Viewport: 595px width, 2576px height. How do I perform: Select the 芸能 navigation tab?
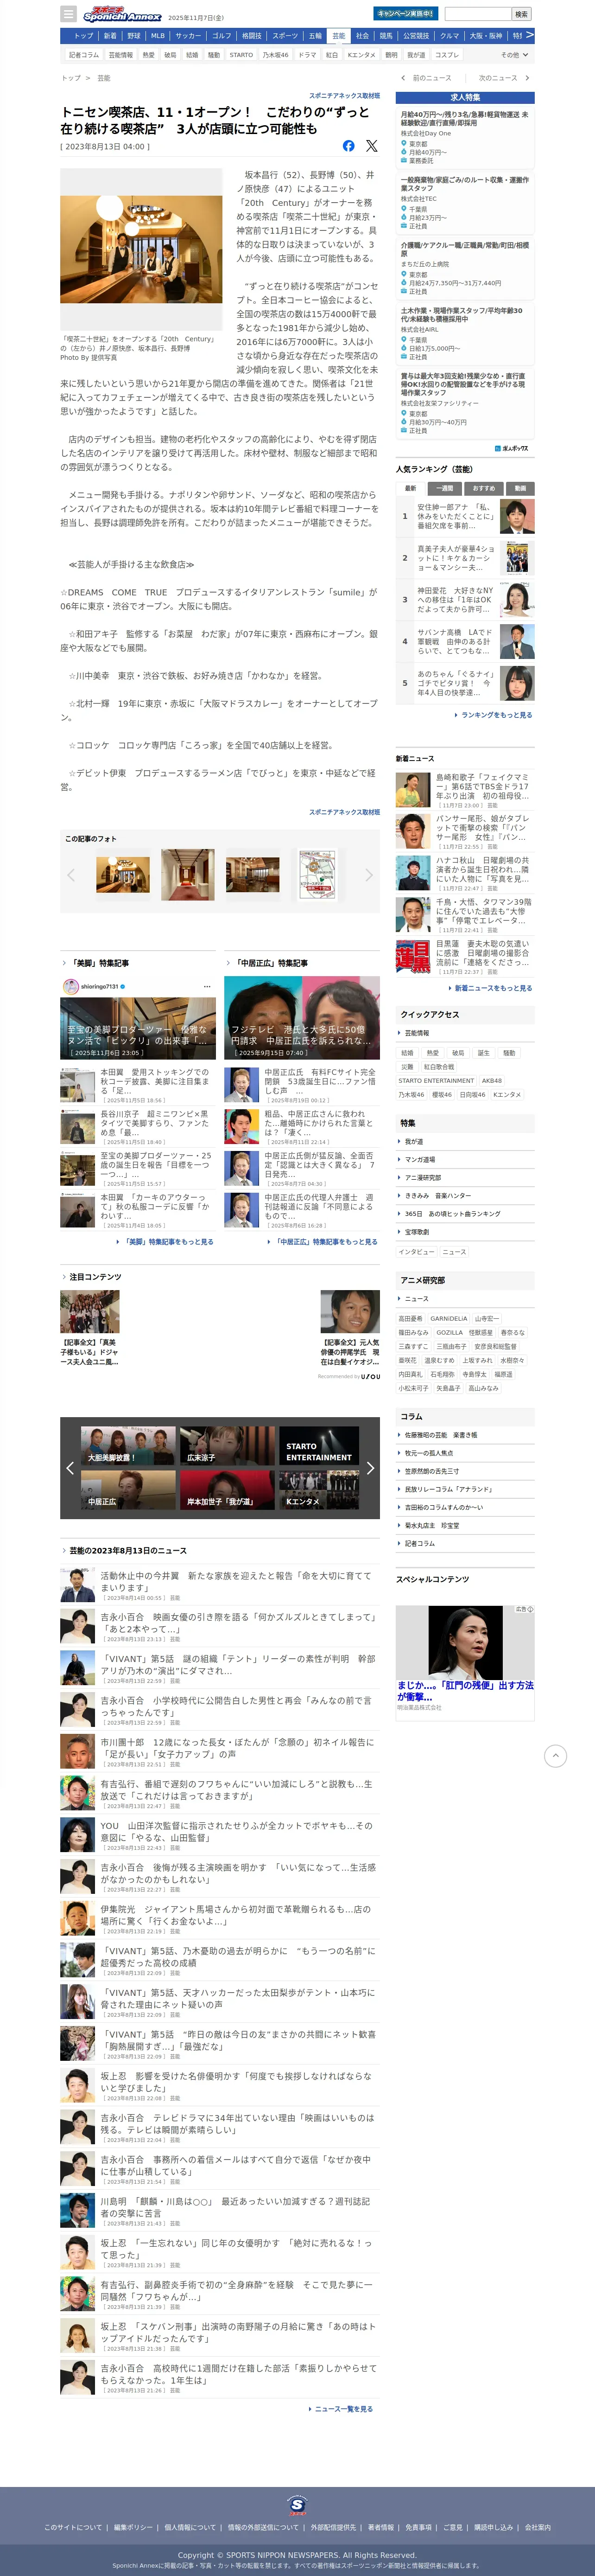[339, 36]
